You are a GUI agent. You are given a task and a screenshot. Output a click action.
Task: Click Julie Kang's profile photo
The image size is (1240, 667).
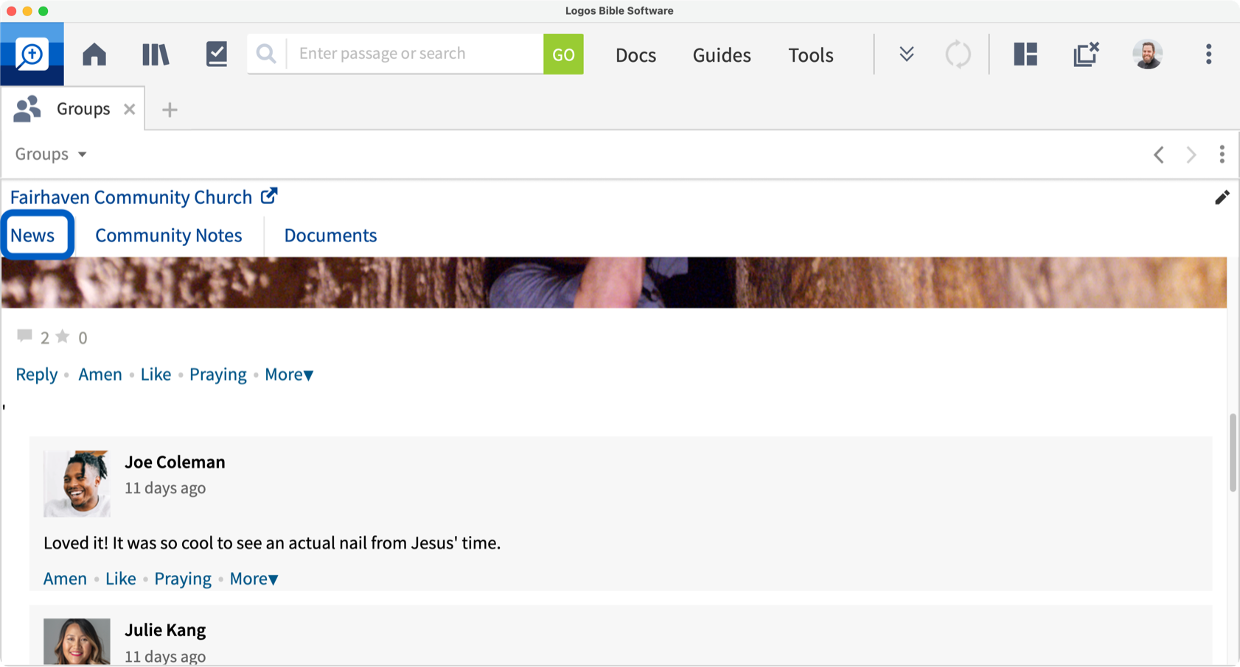click(x=77, y=641)
